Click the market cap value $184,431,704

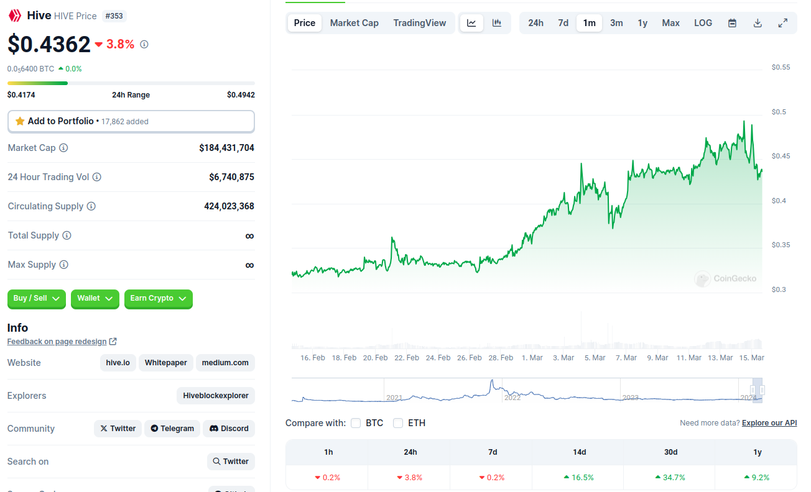[226, 148]
